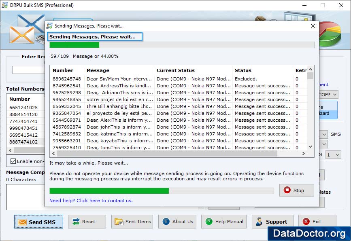Image resolution: width=351 pixels, height=241 pixels.
Task: Open the dropdown showing value 1
Action: pos(333,155)
